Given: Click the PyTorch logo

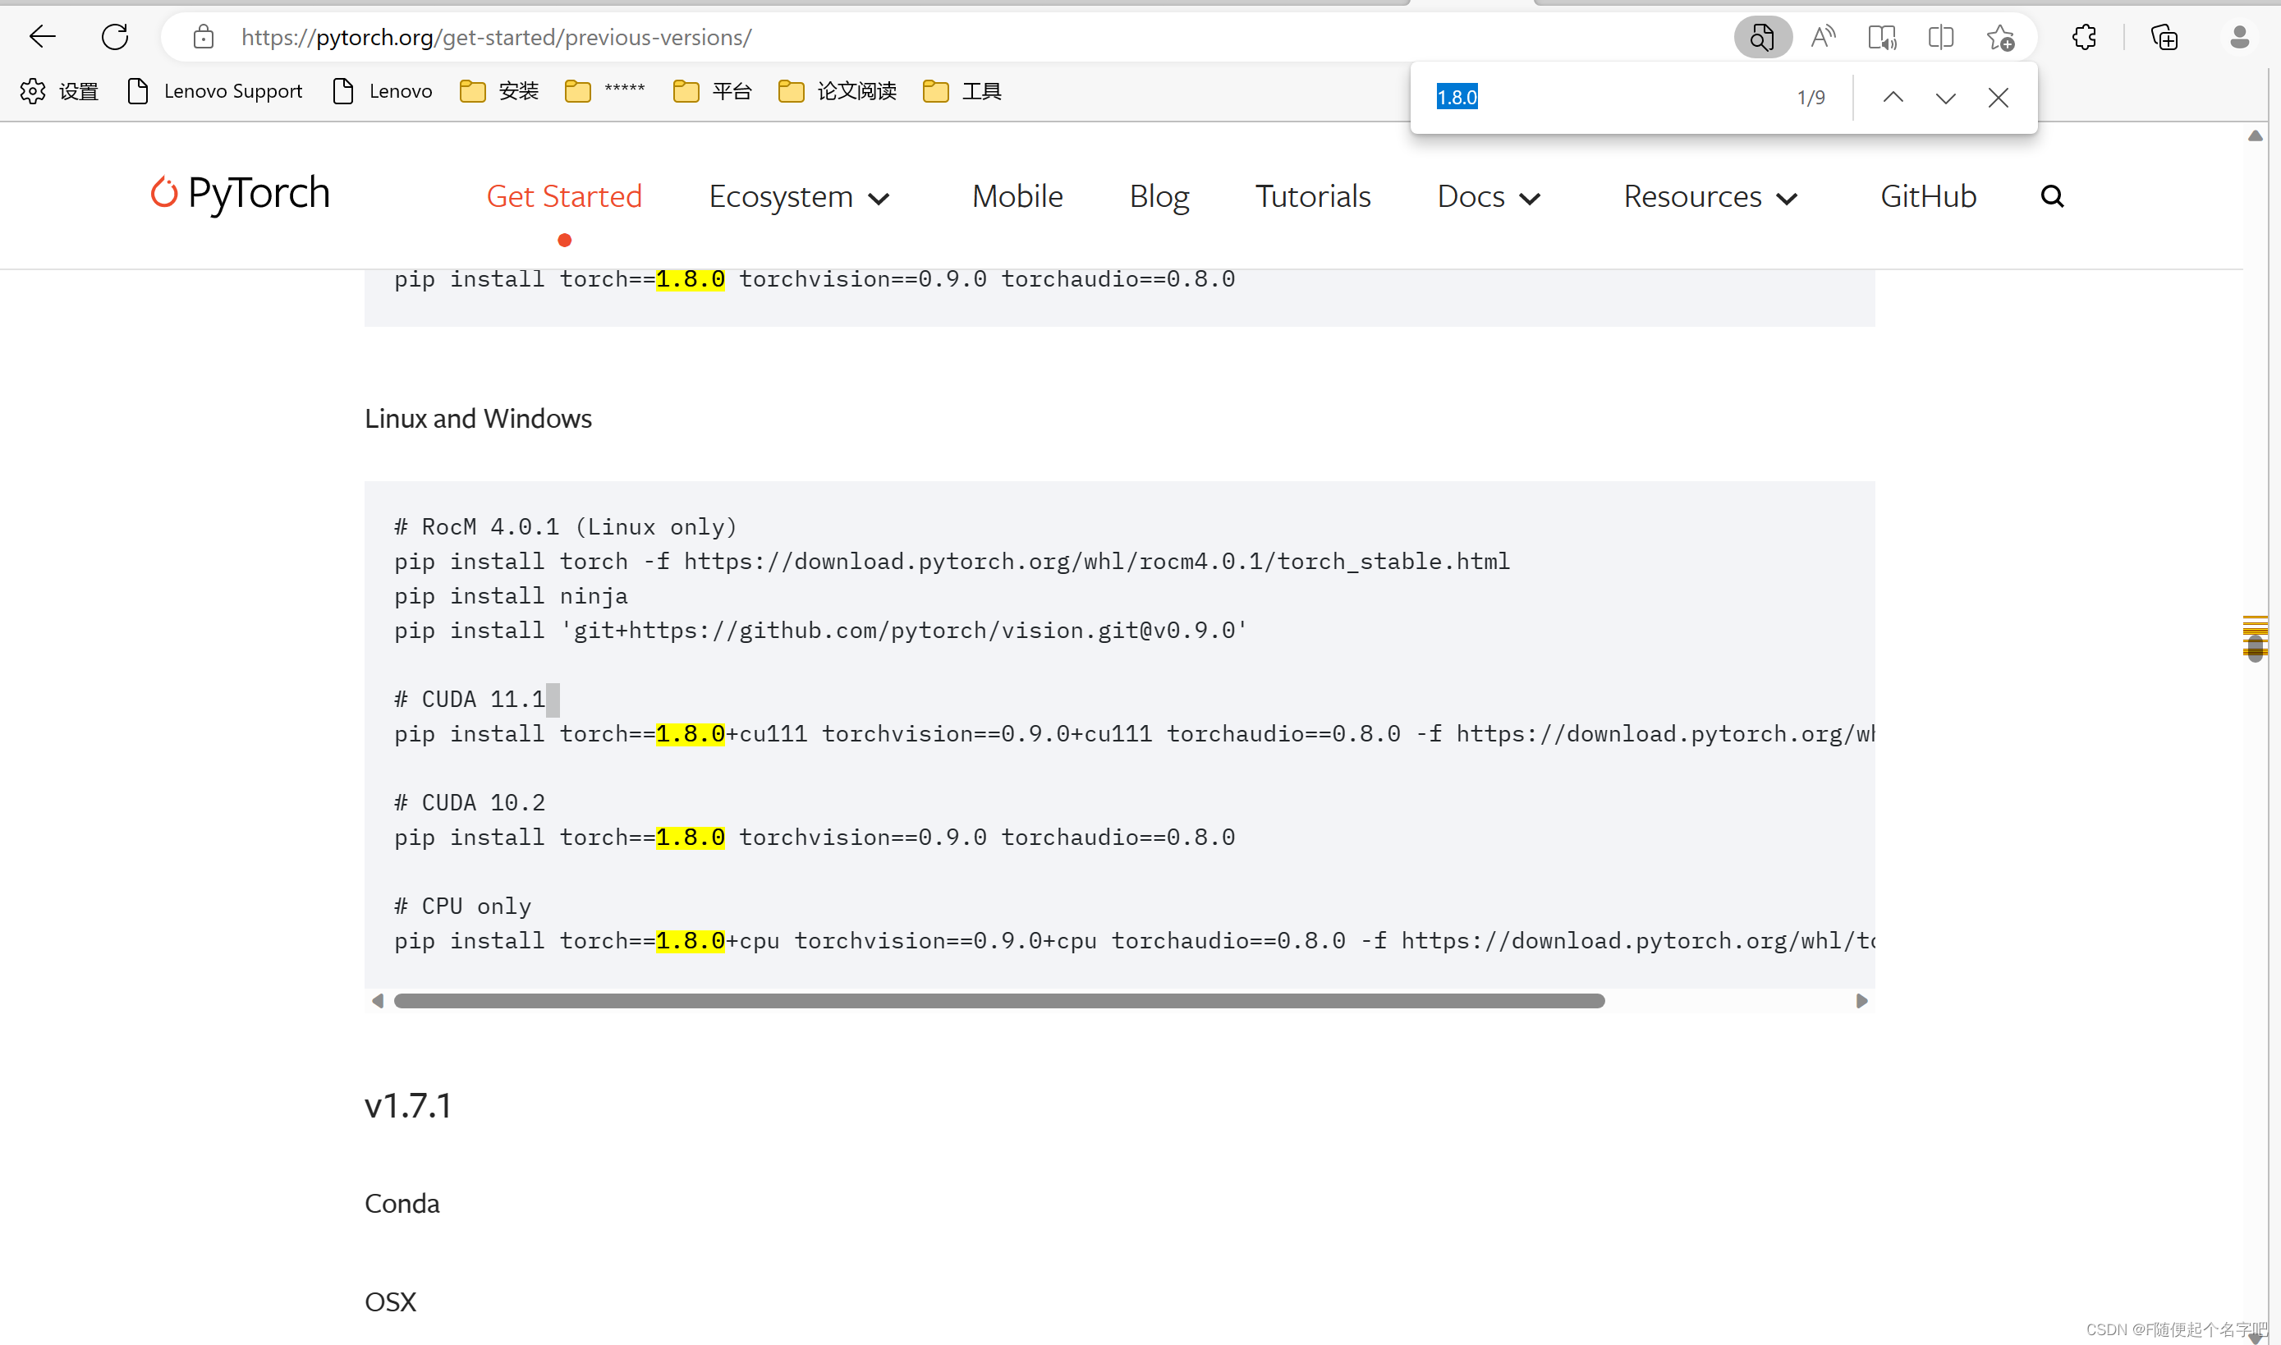Looking at the screenshot, I should 238,194.
